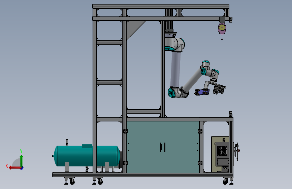Select the right cabinet door panel
The image size is (292, 189).
[181, 147]
